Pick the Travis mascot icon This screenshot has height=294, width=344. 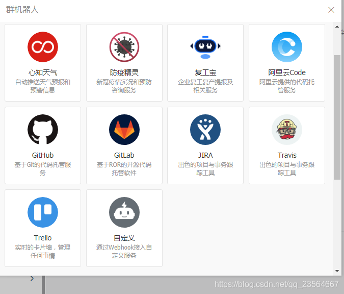pyautogui.click(x=287, y=130)
